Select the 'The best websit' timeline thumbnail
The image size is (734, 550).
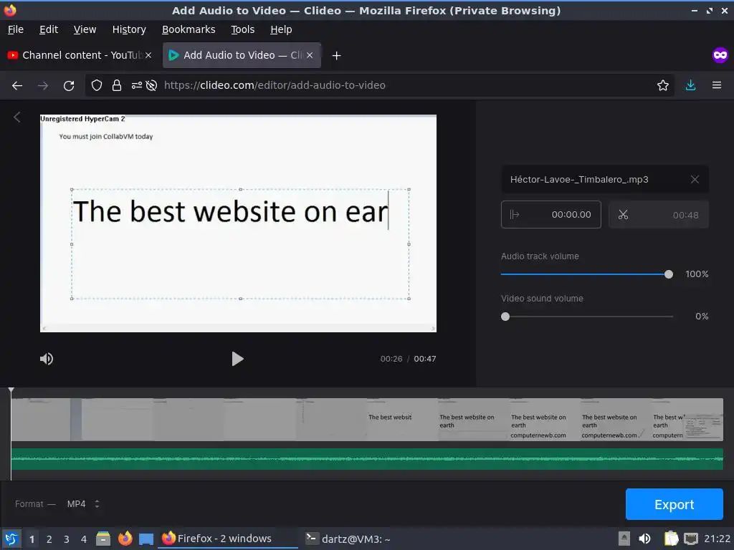[401, 420]
